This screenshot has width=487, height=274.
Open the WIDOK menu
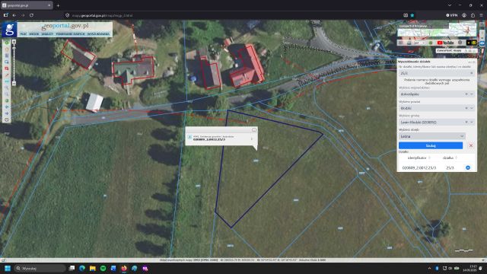(34, 33)
